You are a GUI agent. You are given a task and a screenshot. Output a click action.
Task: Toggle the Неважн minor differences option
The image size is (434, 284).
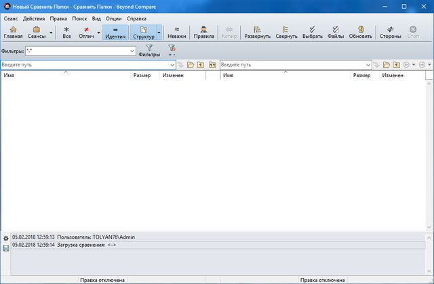(x=176, y=32)
